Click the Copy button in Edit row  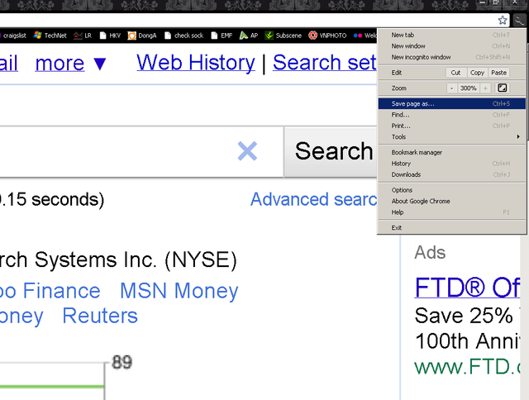tap(477, 73)
